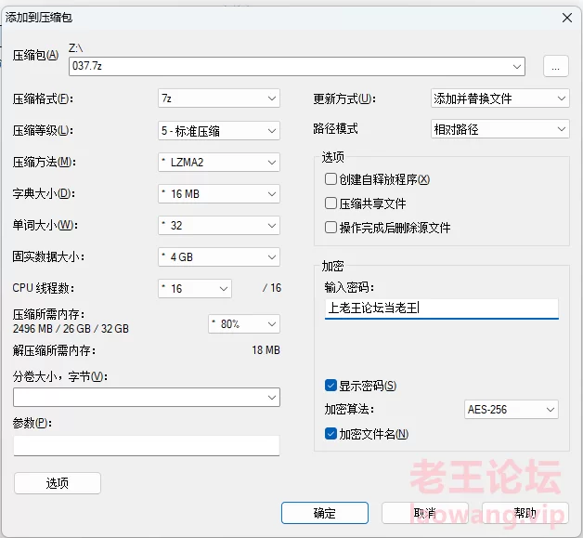583x538 pixels.
Task: Open the 压缩格式 7z dropdown
Action: [x=218, y=98]
